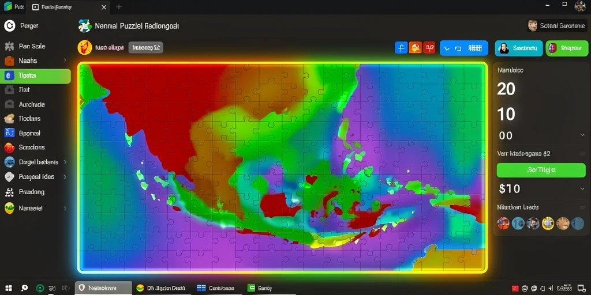Click the Pan Sale sidebar icon
The height and width of the screenshot is (295, 591).
[x=9, y=47]
